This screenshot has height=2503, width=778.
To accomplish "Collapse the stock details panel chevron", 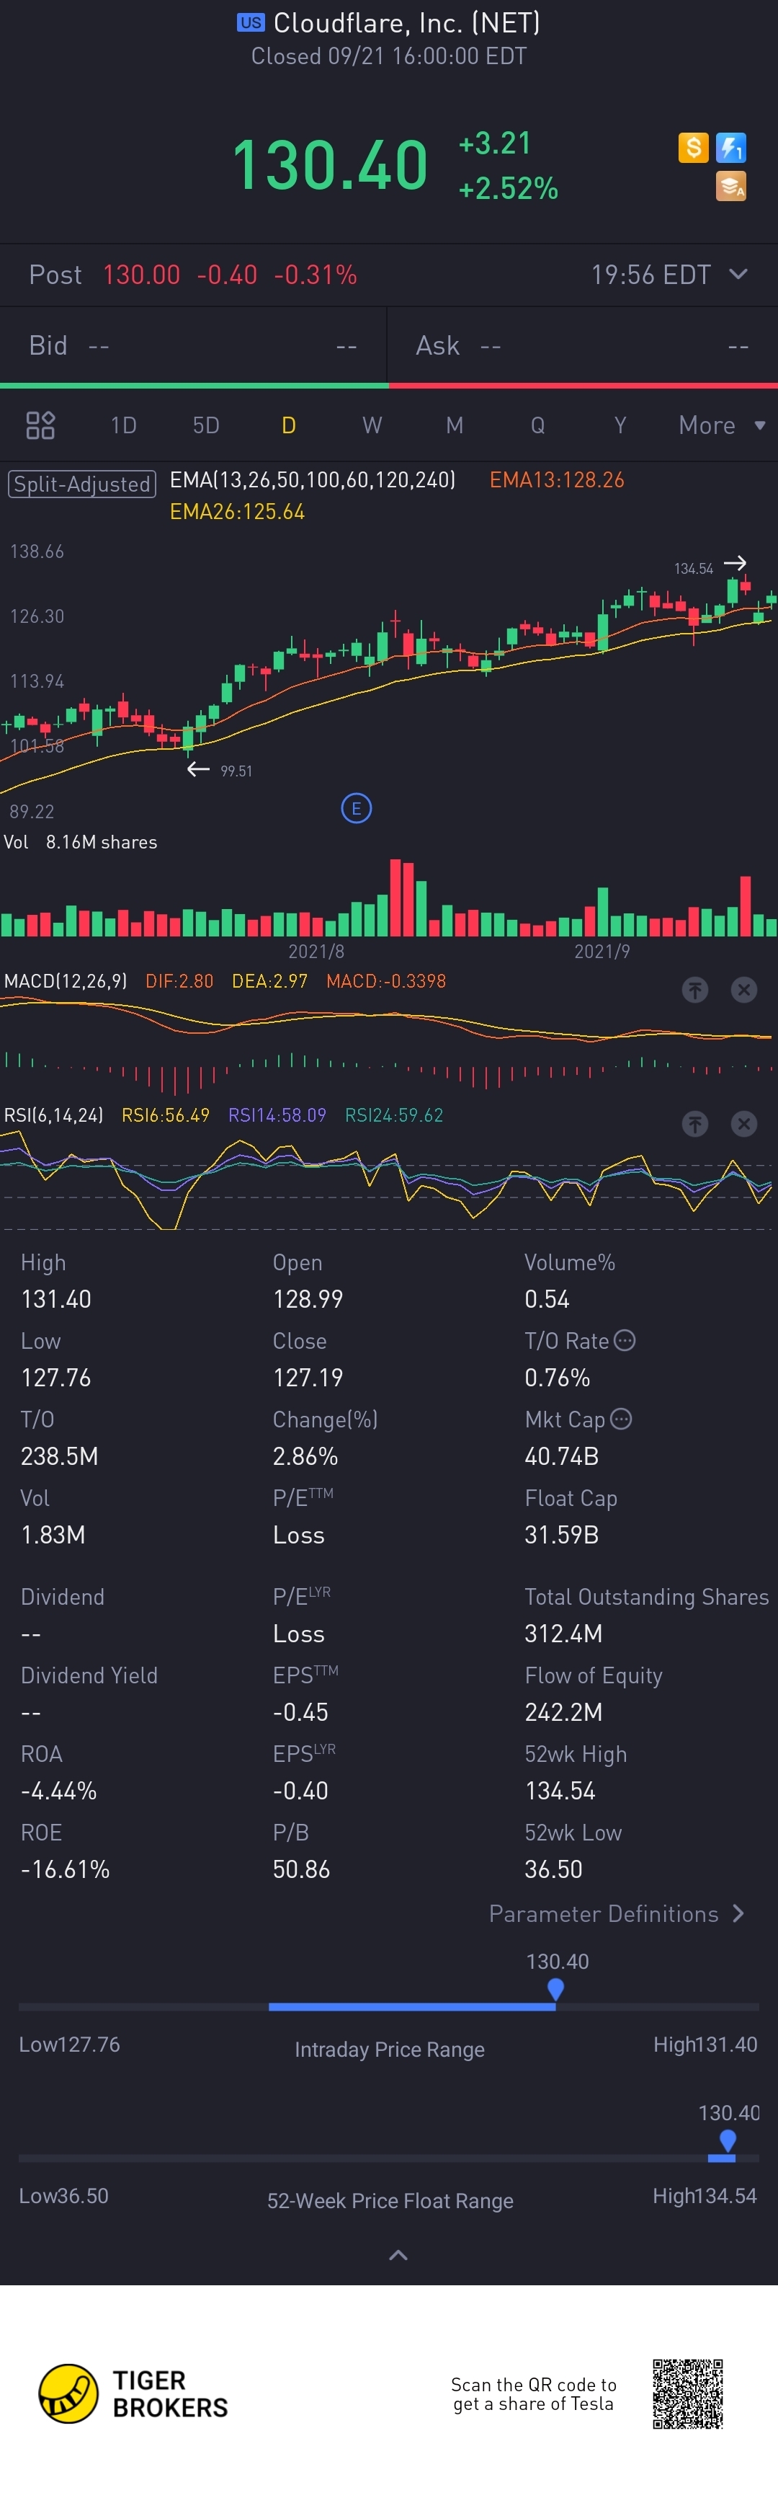I will click(398, 2254).
